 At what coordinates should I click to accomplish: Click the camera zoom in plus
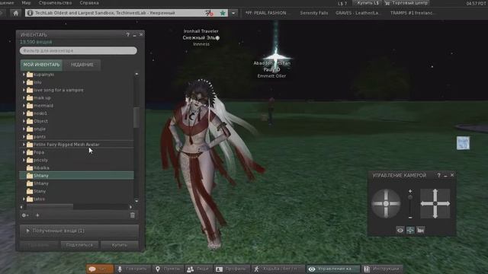pyautogui.click(x=410, y=191)
